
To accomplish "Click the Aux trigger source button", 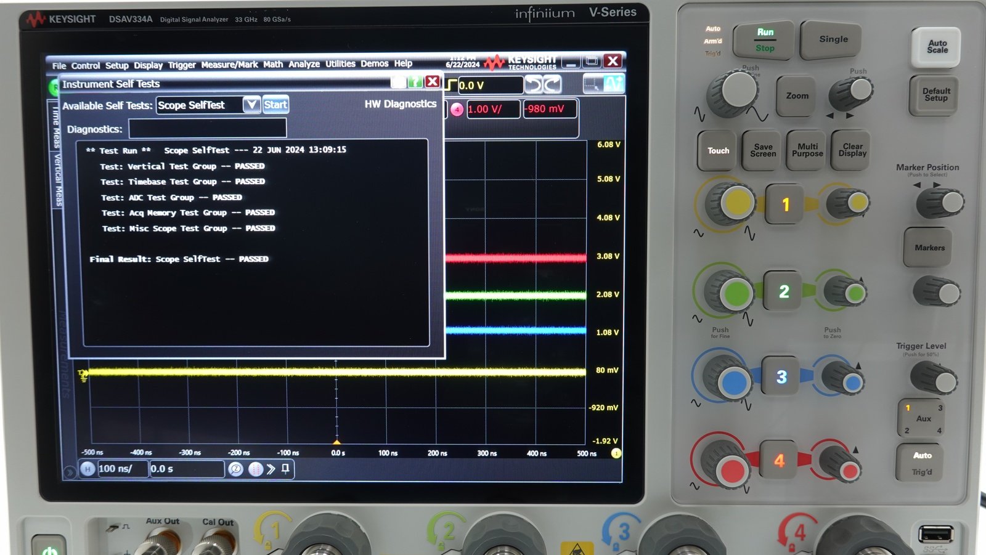I will 923,419.
